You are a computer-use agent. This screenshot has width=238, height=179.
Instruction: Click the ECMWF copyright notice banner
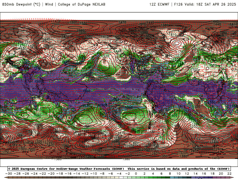pyautogui.click(x=119, y=169)
